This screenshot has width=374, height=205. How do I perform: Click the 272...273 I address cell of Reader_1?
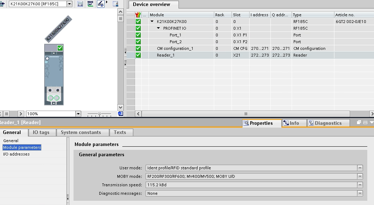pyautogui.click(x=260, y=55)
